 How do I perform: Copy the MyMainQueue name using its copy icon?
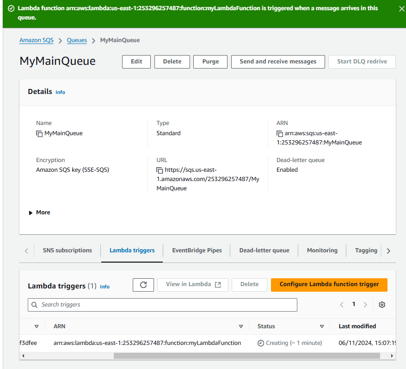pyautogui.click(x=39, y=134)
